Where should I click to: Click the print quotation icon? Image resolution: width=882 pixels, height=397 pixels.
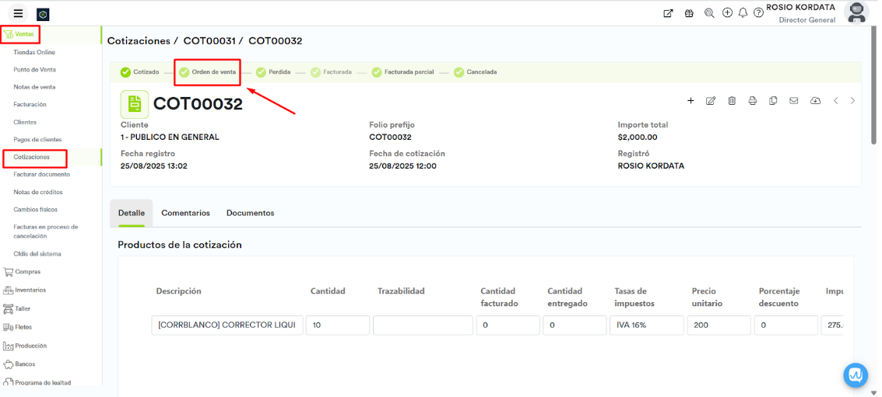(x=753, y=101)
